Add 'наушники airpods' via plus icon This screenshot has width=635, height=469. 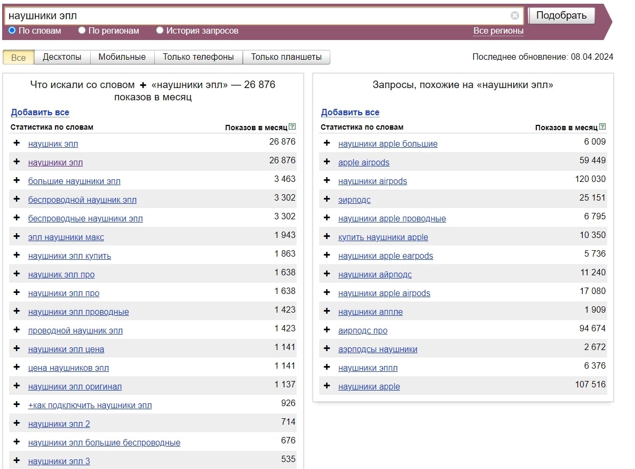tap(327, 180)
